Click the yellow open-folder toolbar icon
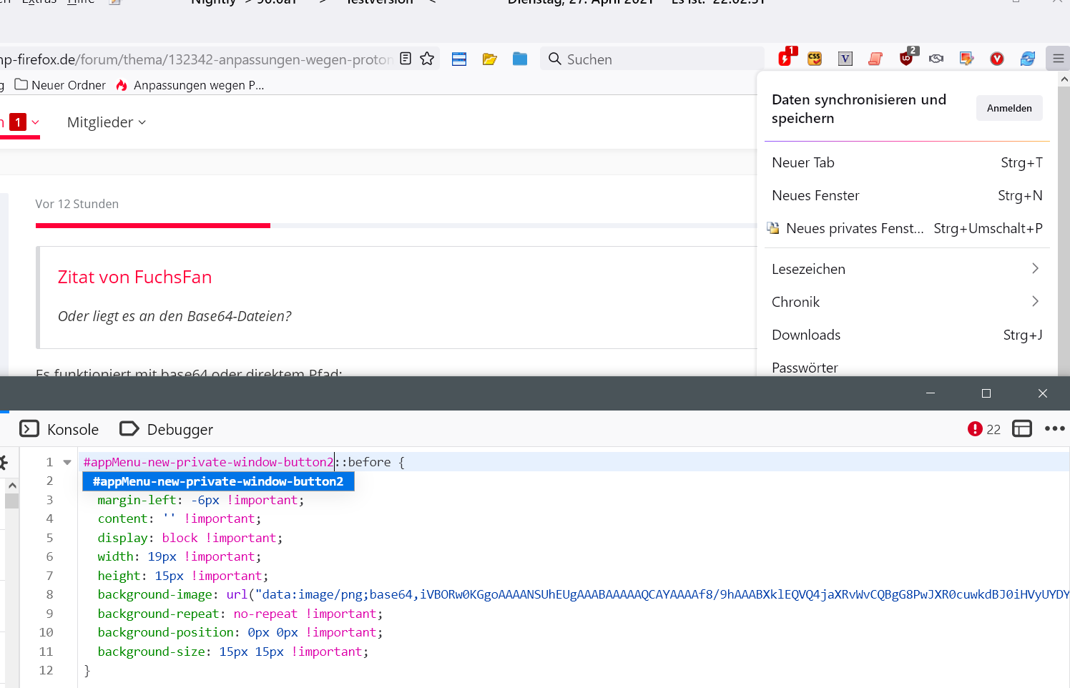Screen dimensions: 1070x688 (489, 59)
